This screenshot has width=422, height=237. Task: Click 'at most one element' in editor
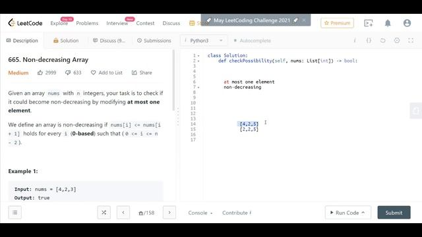249,82
